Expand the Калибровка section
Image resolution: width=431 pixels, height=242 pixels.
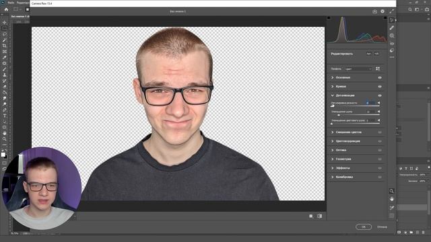[x=332, y=177]
